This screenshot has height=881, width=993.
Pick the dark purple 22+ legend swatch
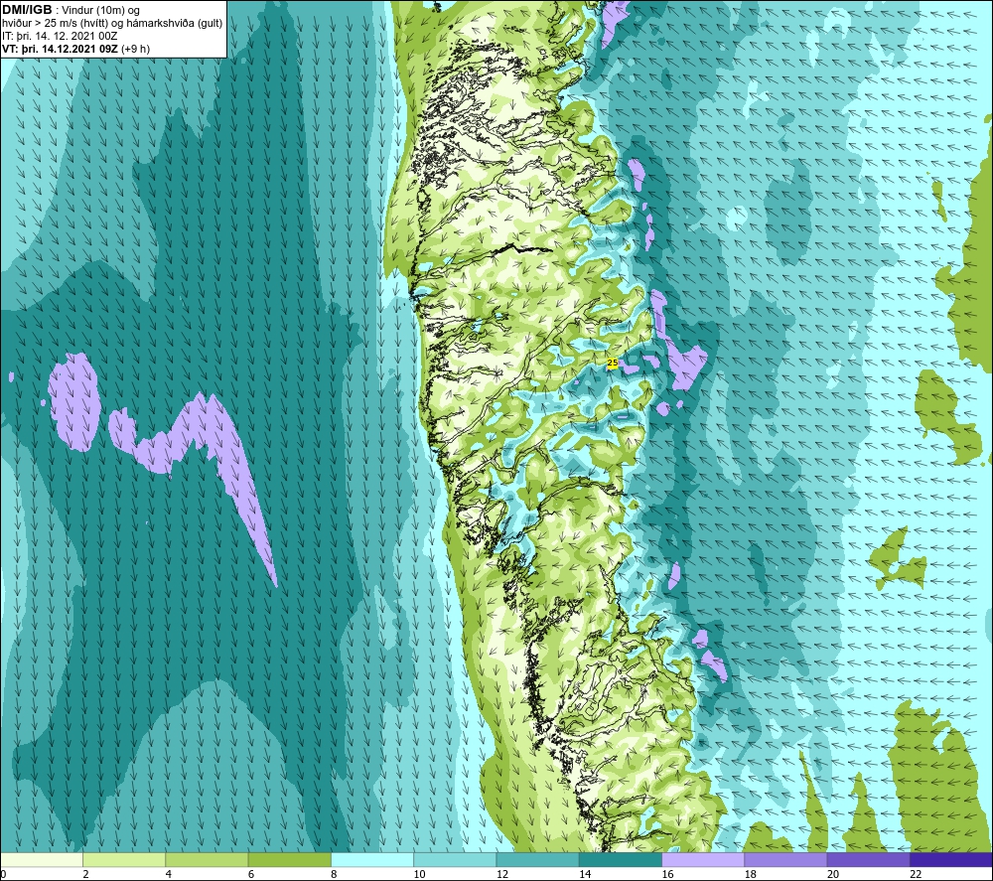951,859
